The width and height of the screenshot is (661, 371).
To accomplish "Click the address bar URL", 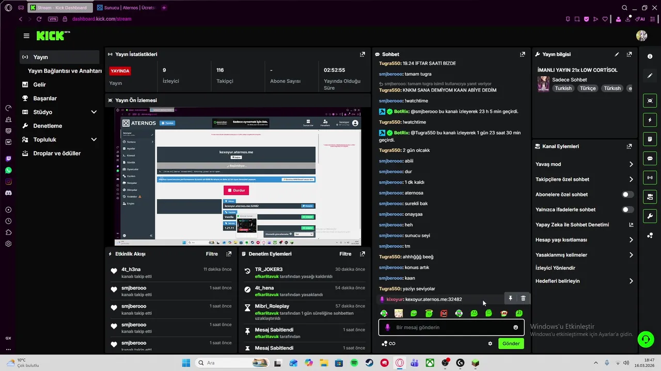I will (102, 19).
